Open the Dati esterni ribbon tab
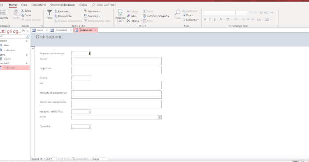 [39, 5]
